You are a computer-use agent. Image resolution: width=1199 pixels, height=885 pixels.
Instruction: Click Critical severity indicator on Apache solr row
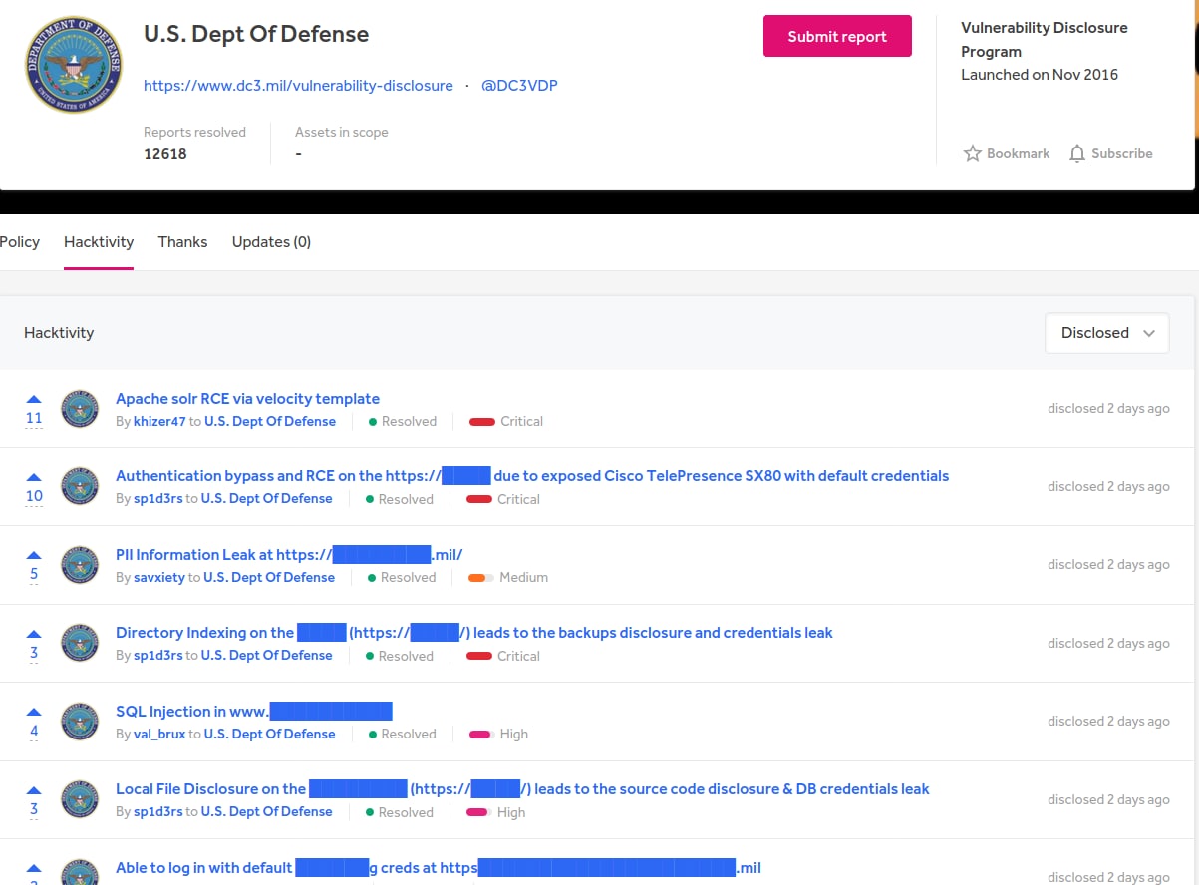[x=506, y=422]
